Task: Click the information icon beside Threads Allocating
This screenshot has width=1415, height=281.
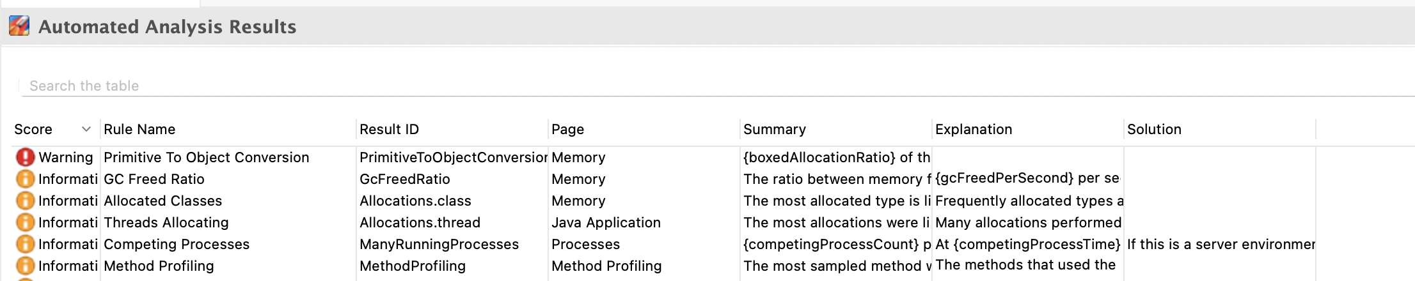Action: (x=25, y=222)
